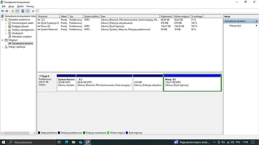Image resolution: width=259 pixels, height=145 pixels.
Task: Select the 478 MB recovery partition block
Action: 148,83
